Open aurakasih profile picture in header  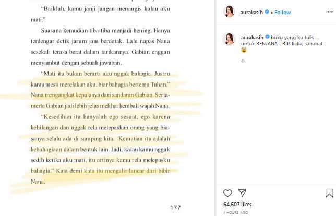click(x=229, y=11)
